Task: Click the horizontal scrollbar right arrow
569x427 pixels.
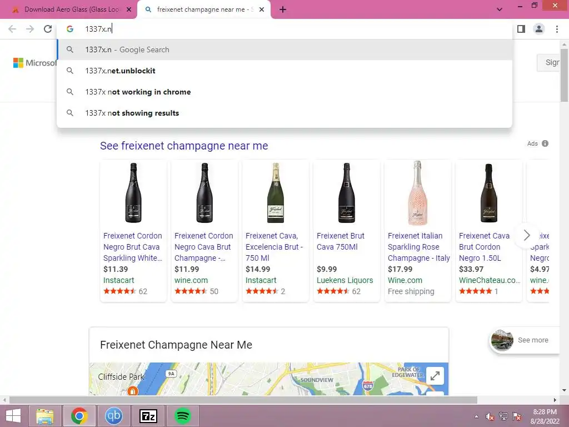Action: click(555, 400)
